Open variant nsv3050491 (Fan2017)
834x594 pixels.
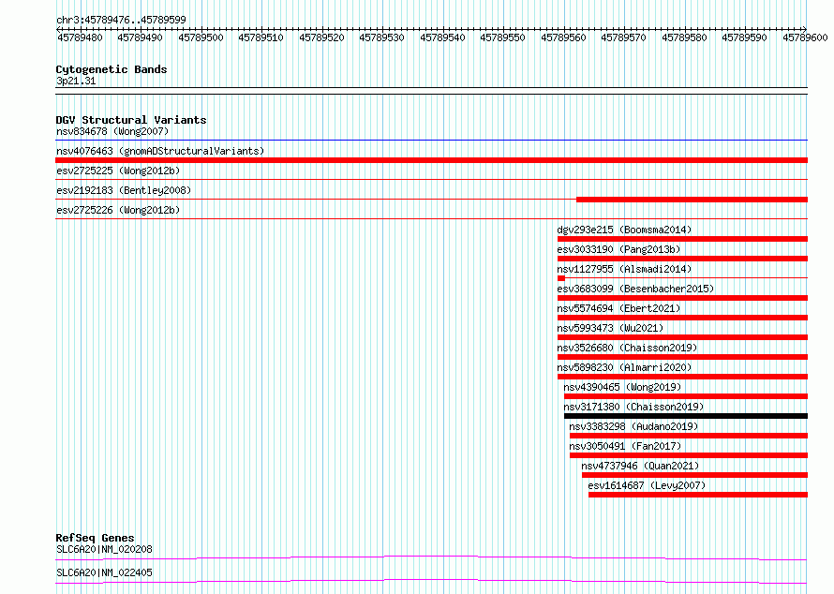pos(625,447)
